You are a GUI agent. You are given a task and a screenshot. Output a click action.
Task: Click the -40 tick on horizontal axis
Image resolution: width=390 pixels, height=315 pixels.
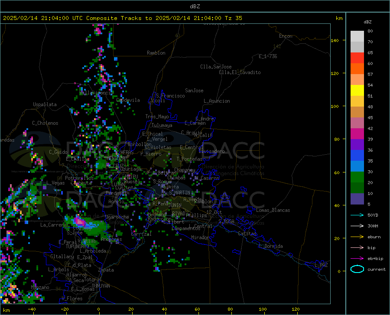pyautogui.click(x=32, y=309)
